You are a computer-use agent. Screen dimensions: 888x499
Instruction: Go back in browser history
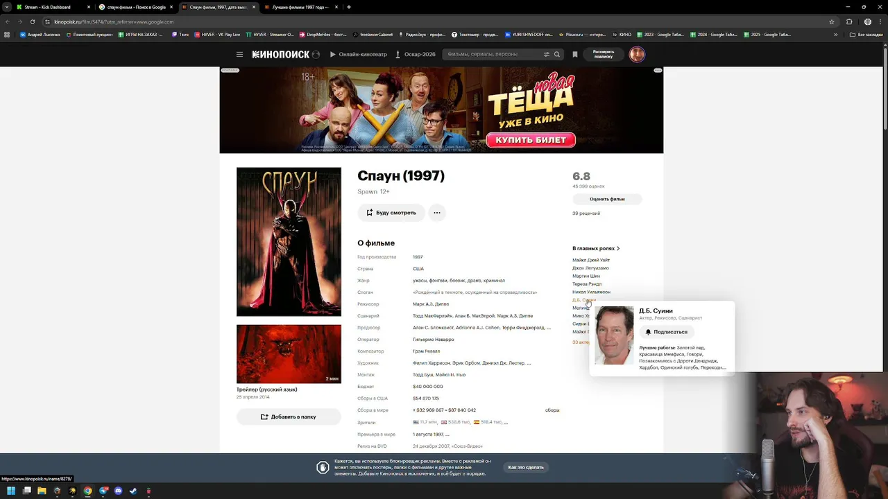pos(8,21)
